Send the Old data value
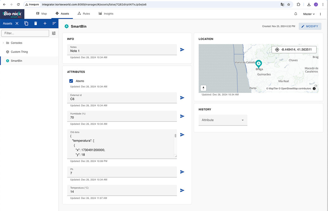The height and width of the screenshot is (211, 328). [182, 135]
